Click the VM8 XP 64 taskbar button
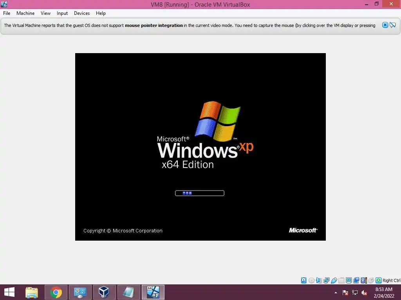The width and height of the screenshot is (401, 300). 153,292
